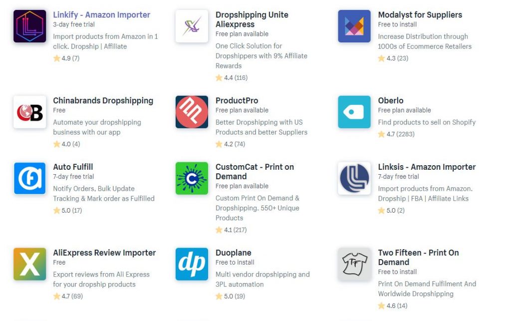Select the Auto Fulfill app icon
This screenshot has width=511, height=321.
pos(29,178)
